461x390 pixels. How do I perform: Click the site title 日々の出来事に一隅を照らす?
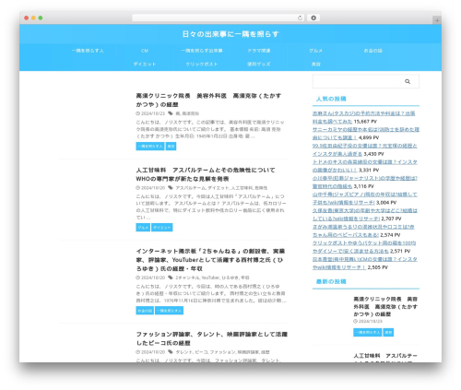point(230,34)
